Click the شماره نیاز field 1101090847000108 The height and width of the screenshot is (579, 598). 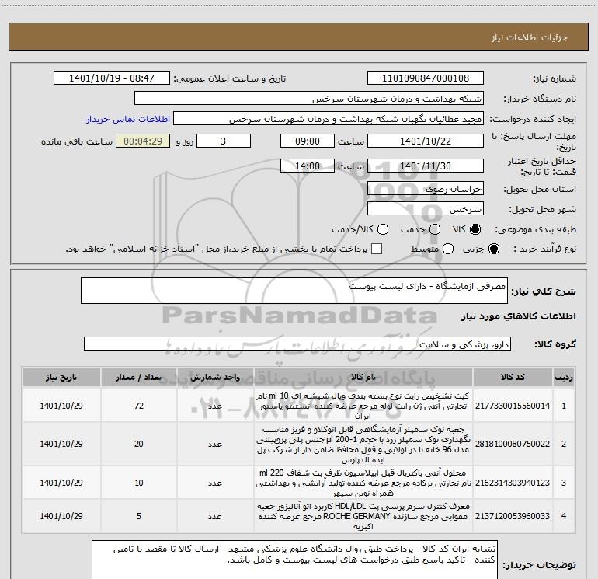coord(426,78)
